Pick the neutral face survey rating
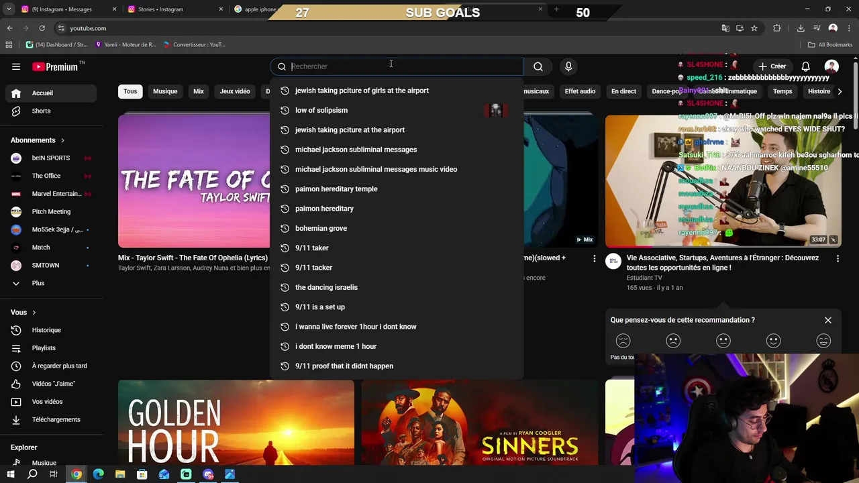The image size is (859, 483). pos(723,341)
